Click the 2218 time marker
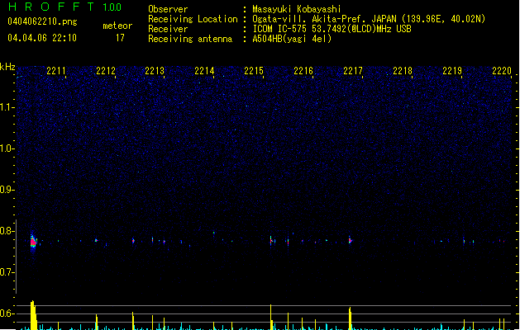Image resolution: width=520 pixels, height=330 pixels. point(403,71)
